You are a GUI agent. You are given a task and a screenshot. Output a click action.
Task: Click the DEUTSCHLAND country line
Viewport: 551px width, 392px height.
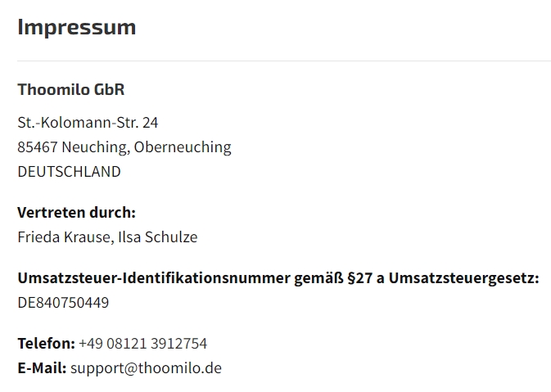pyautogui.click(x=69, y=172)
